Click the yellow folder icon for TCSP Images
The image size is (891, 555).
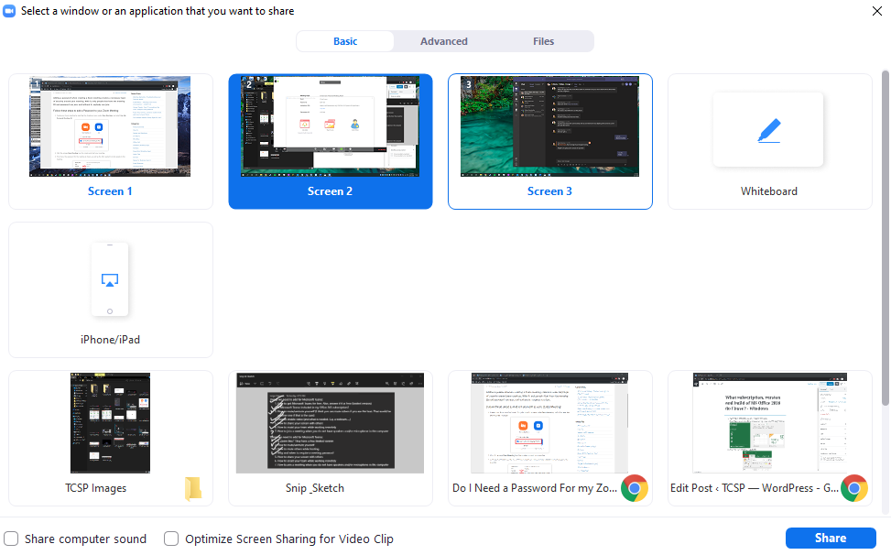pyautogui.click(x=193, y=488)
